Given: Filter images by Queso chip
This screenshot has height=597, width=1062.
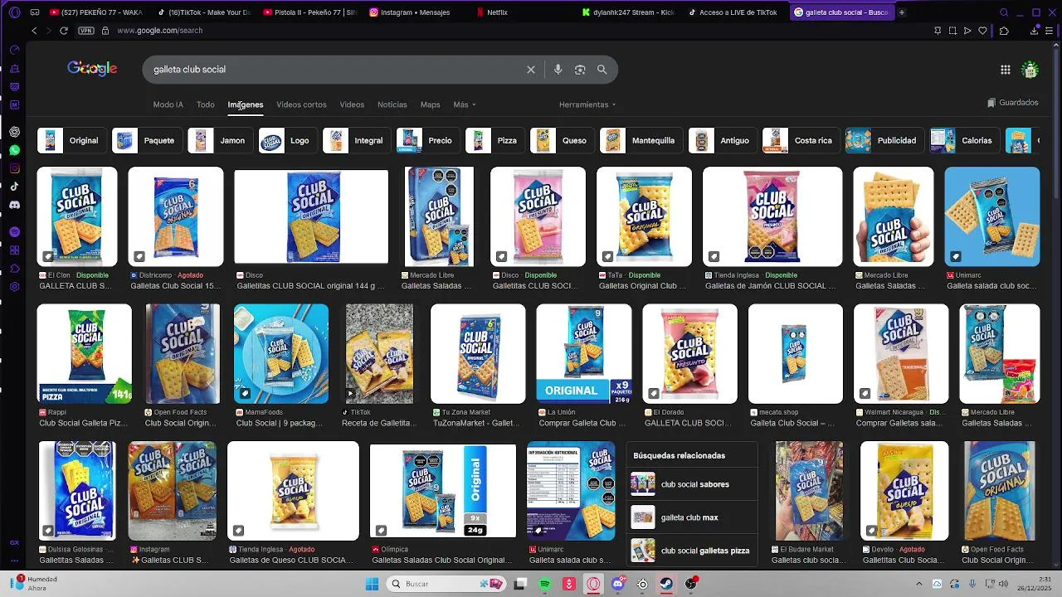Looking at the screenshot, I should [x=562, y=141].
